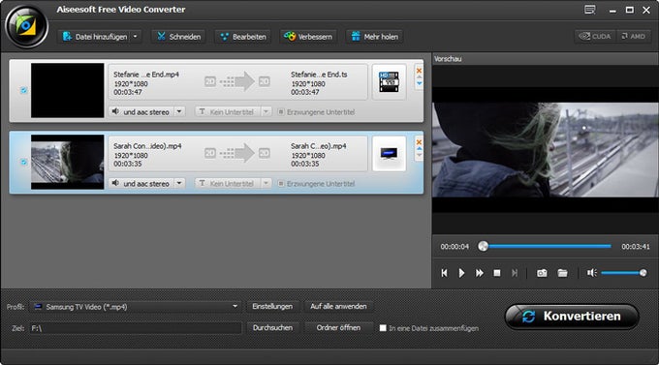Screen dimensions: 659x365
Task: Skip to next frame in preview
Action: pos(515,273)
